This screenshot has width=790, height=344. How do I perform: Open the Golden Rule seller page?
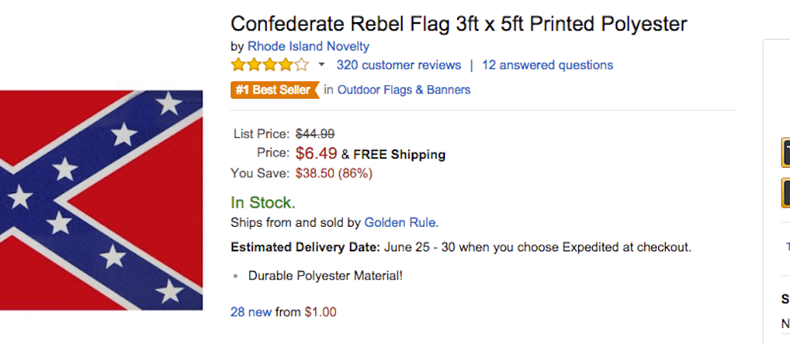click(400, 223)
